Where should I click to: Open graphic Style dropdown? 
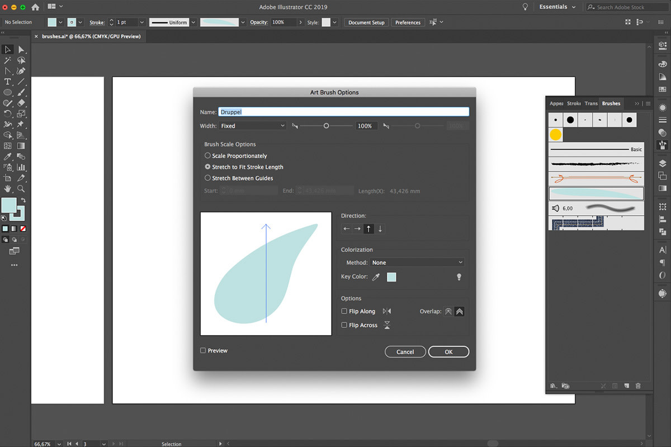(334, 22)
